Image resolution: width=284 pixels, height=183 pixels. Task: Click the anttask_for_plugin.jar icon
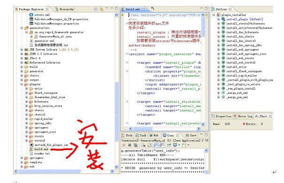click(31, 145)
